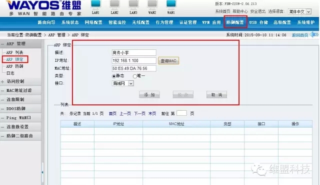This screenshot has height=185, width=320.
Task: Click the LAN1 port status icon
Action: click(95, 4)
